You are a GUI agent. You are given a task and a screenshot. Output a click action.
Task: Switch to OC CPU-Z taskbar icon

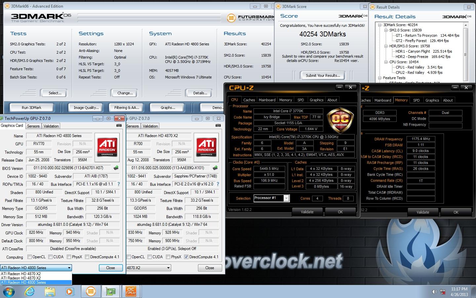[x=131, y=291]
